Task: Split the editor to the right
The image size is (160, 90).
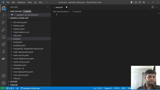Action: 152,7
